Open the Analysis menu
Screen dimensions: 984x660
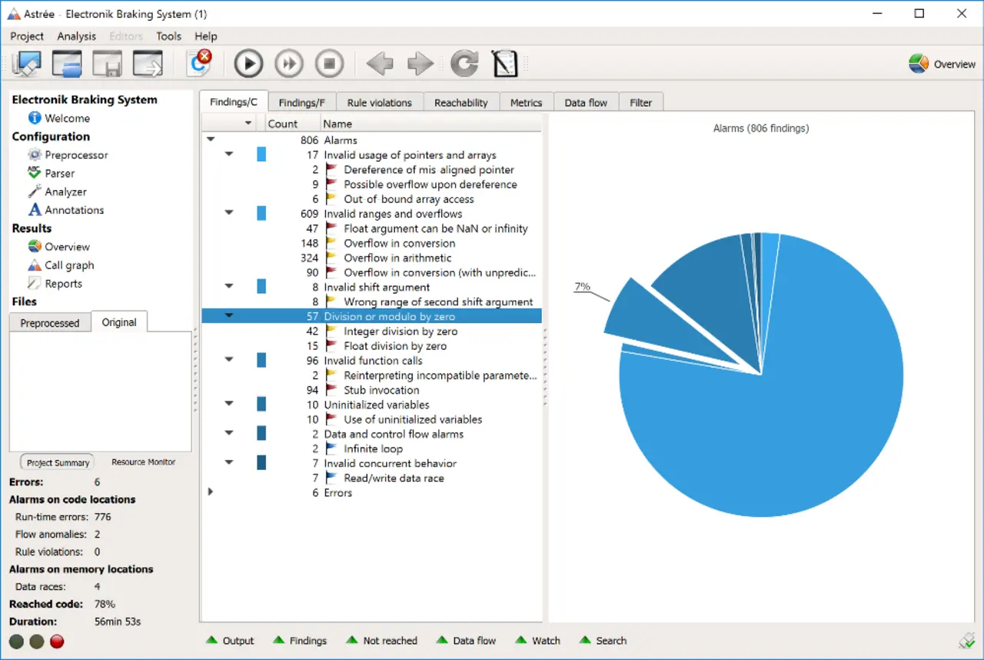[77, 36]
